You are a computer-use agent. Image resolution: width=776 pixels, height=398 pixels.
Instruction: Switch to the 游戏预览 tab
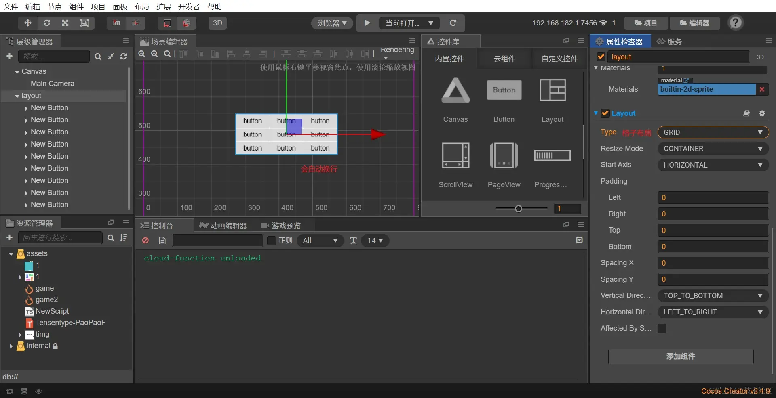click(281, 226)
